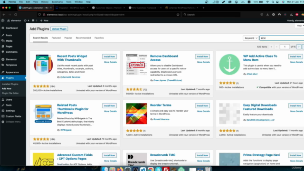Install Recent Posts Widget With Thumbnails
This screenshot has width=304, height=171.
[109, 57]
